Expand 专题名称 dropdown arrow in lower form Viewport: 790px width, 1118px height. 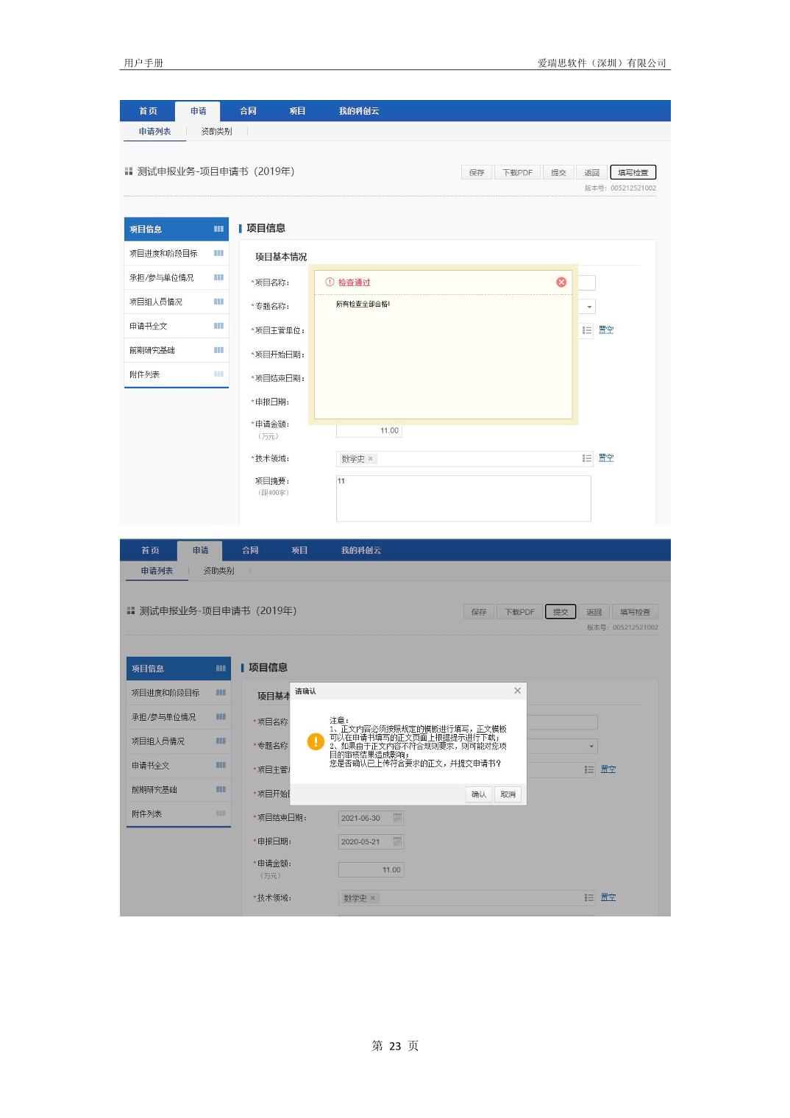coord(591,746)
